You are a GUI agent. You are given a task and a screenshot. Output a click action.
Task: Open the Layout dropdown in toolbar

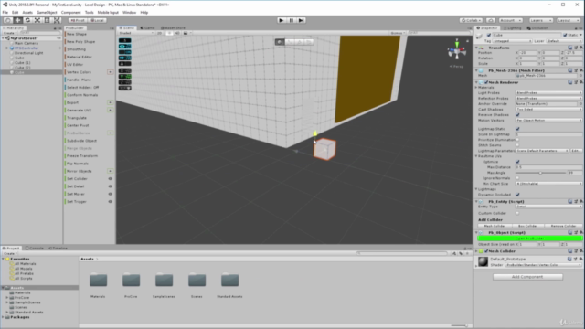coord(569,20)
